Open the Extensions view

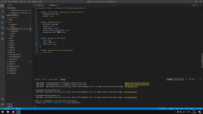[x=3, y=33]
